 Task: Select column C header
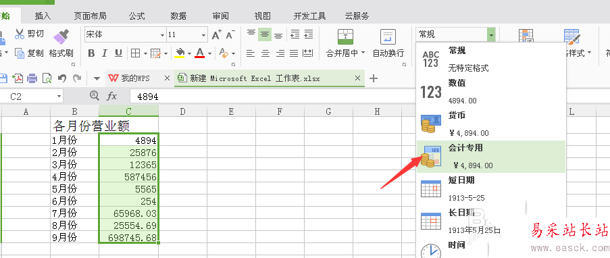coord(129,111)
